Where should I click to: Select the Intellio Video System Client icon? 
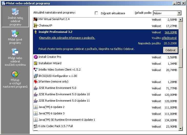36,70
